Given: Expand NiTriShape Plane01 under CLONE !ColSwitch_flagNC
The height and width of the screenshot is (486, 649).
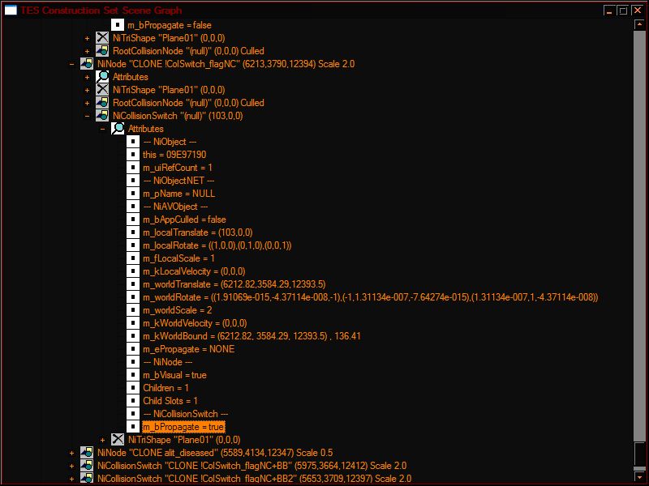Looking at the screenshot, I should pos(87,90).
